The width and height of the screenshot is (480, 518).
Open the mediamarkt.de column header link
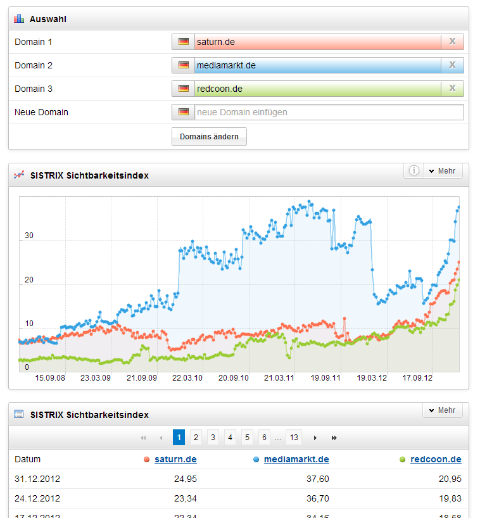pyautogui.click(x=296, y=459)
